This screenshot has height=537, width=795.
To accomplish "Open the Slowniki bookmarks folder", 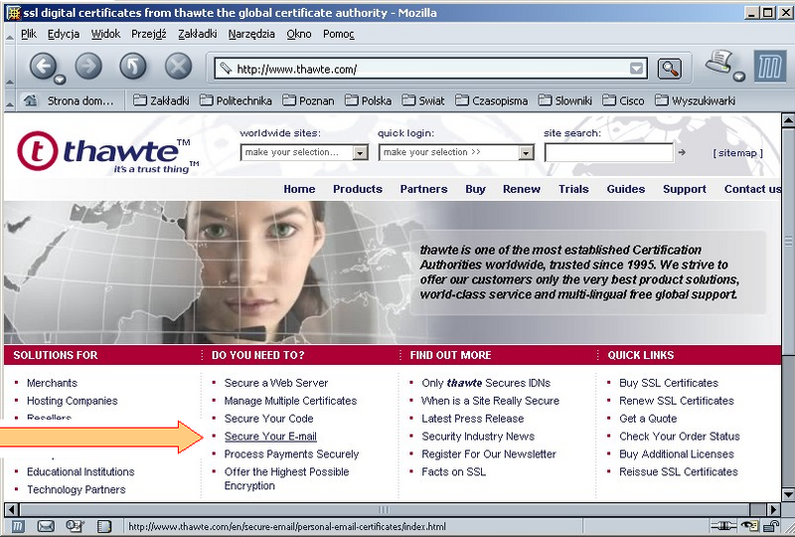I will (x=564, y=100).
